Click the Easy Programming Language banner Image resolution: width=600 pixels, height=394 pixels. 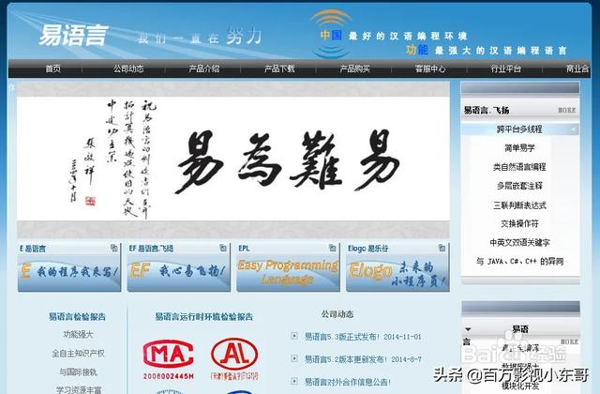288,273
